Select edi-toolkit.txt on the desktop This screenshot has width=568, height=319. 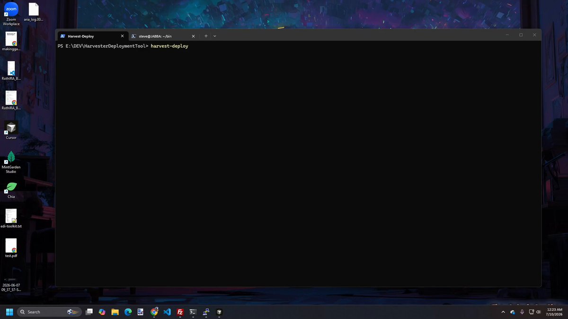click(x=11, y=218)
